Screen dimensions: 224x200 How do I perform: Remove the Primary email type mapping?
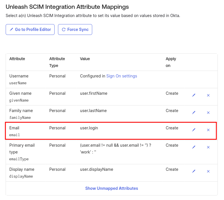tap(208, 147)
